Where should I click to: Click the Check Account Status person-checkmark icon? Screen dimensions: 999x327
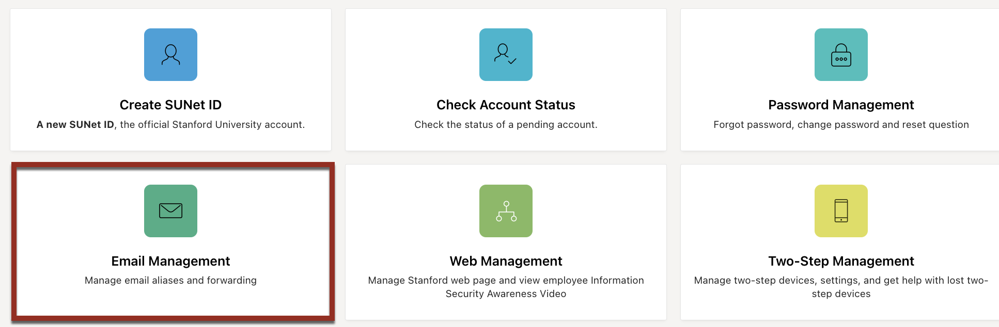(505, 55)
